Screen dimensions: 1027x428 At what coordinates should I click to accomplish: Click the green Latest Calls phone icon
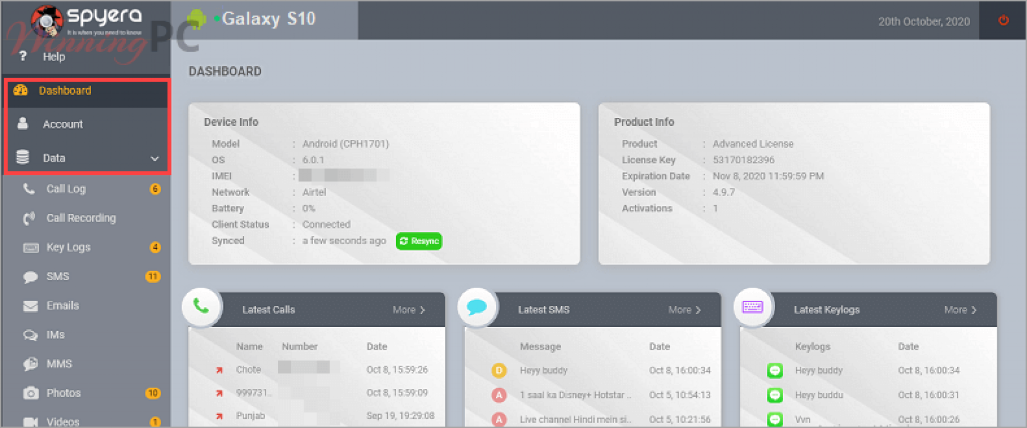(202, 306)
